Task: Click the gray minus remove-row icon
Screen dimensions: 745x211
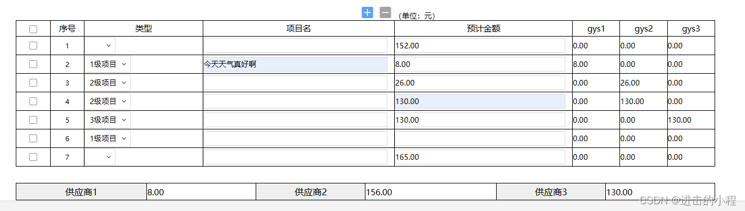Action: point(385,12)
